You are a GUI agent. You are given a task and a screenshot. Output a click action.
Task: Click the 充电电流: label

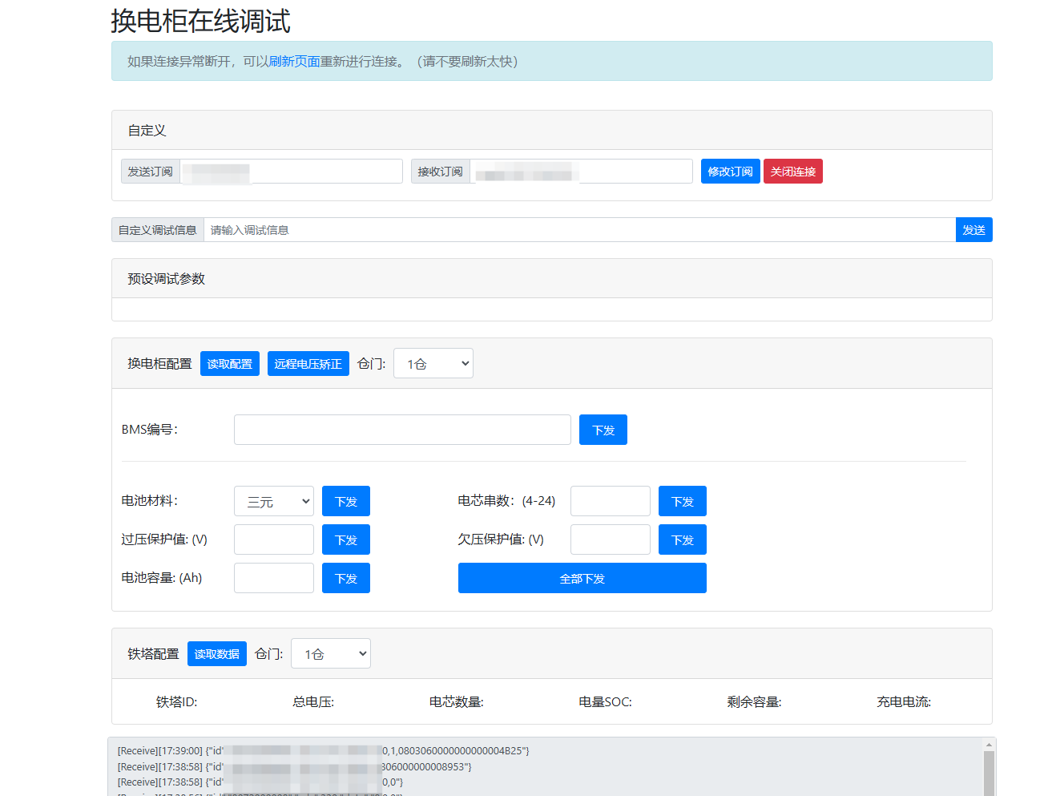point(904,702)
